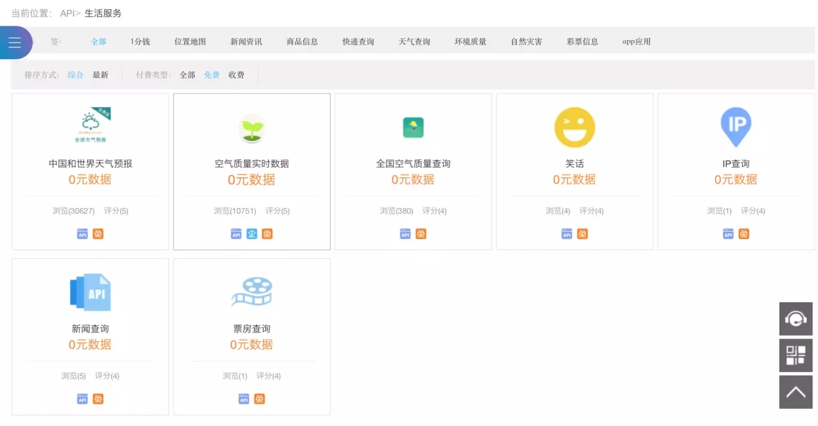
Task: Filter by 新闻资讯 tag
Action: (x=246, y=41)
